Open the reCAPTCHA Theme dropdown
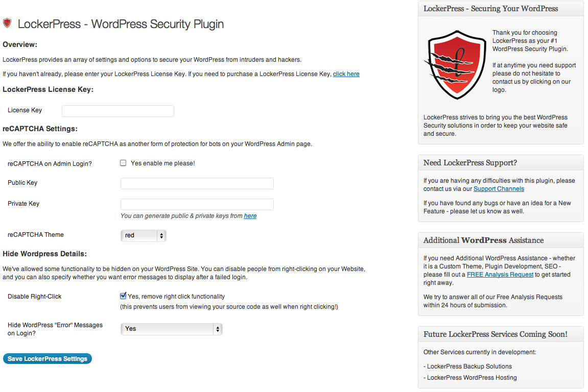The width and height of the screenshot is (588, 392). pos(143,235)
